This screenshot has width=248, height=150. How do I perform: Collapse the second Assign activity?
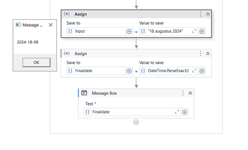(208, 53)
